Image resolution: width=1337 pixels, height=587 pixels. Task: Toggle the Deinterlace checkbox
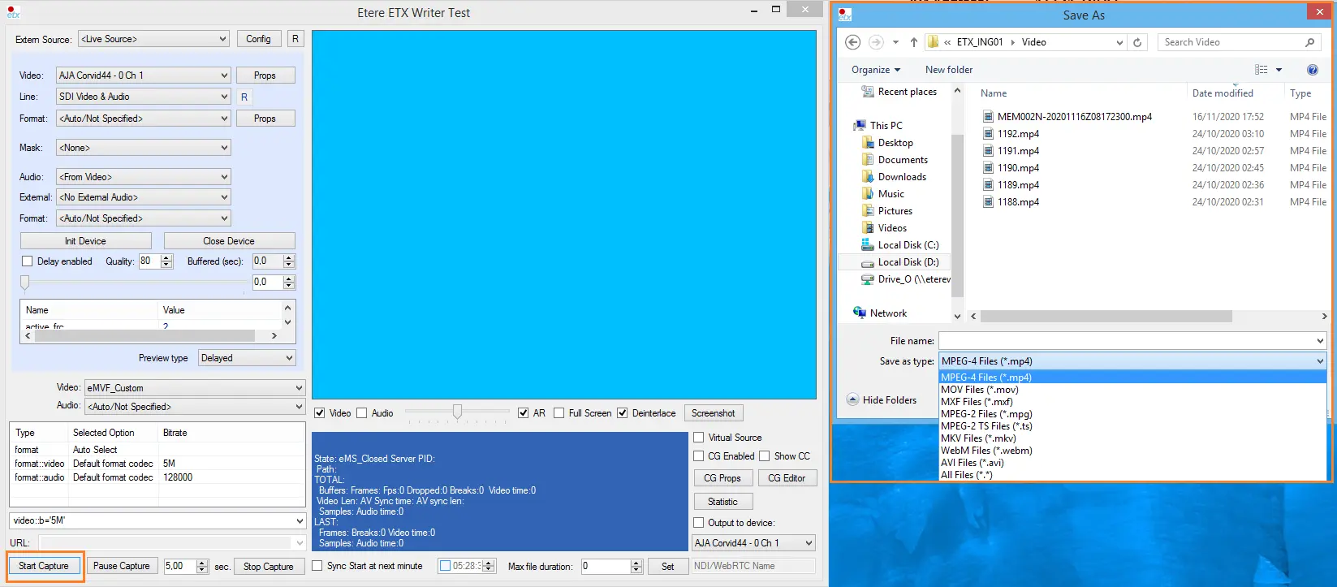point(623,413)
